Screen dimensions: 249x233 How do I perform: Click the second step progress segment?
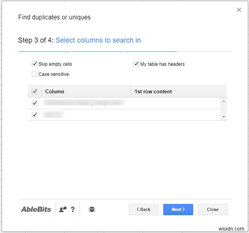pyautogui.click(x=97, y=51)
